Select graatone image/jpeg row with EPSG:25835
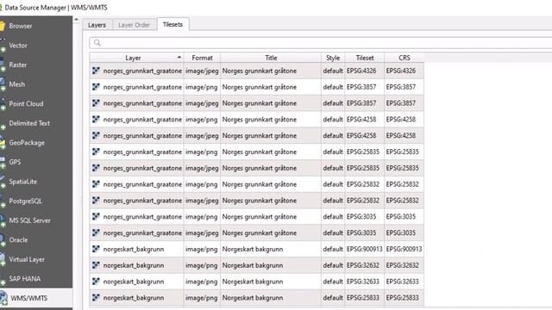Image resolution: width=552 pixels, height=310 pixels. 257,168
